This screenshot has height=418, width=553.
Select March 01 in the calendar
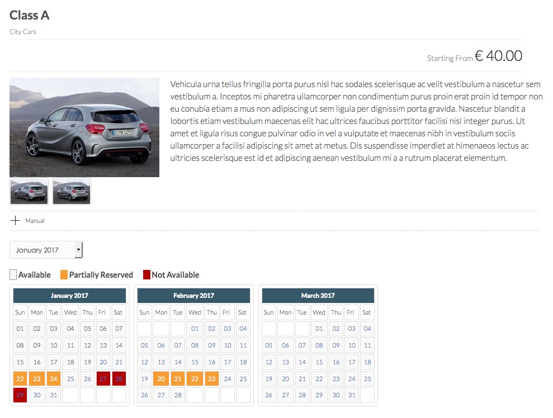click(x=319, y=329)
